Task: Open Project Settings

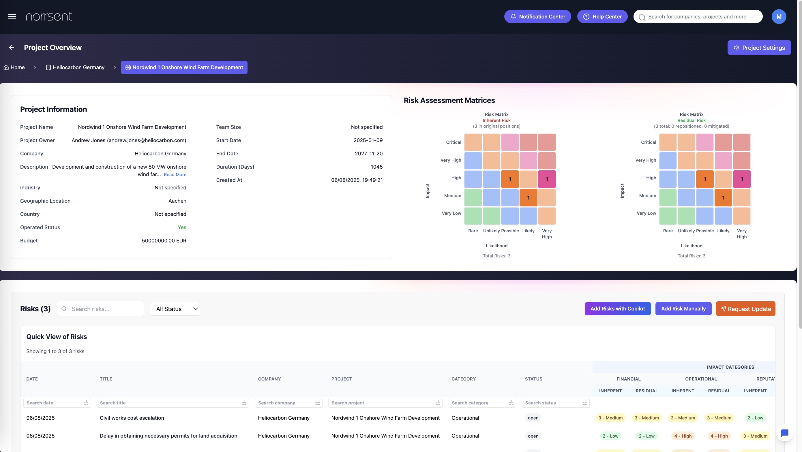Action: pos(759,48)
